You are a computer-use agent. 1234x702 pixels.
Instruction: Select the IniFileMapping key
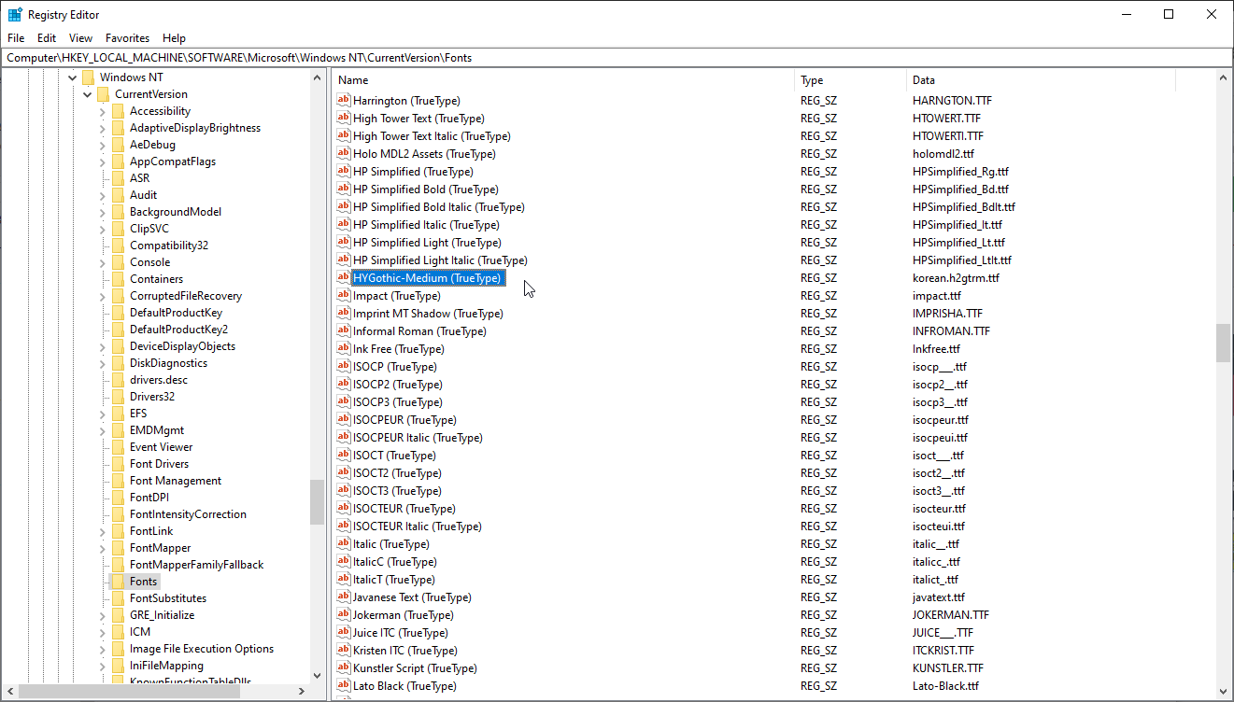166,666
